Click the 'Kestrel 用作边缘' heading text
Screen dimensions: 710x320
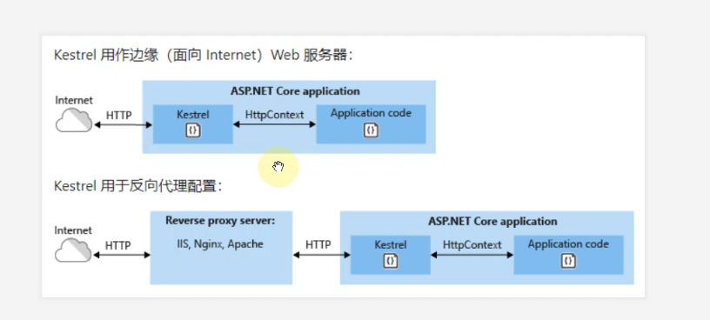pos(106,56)
